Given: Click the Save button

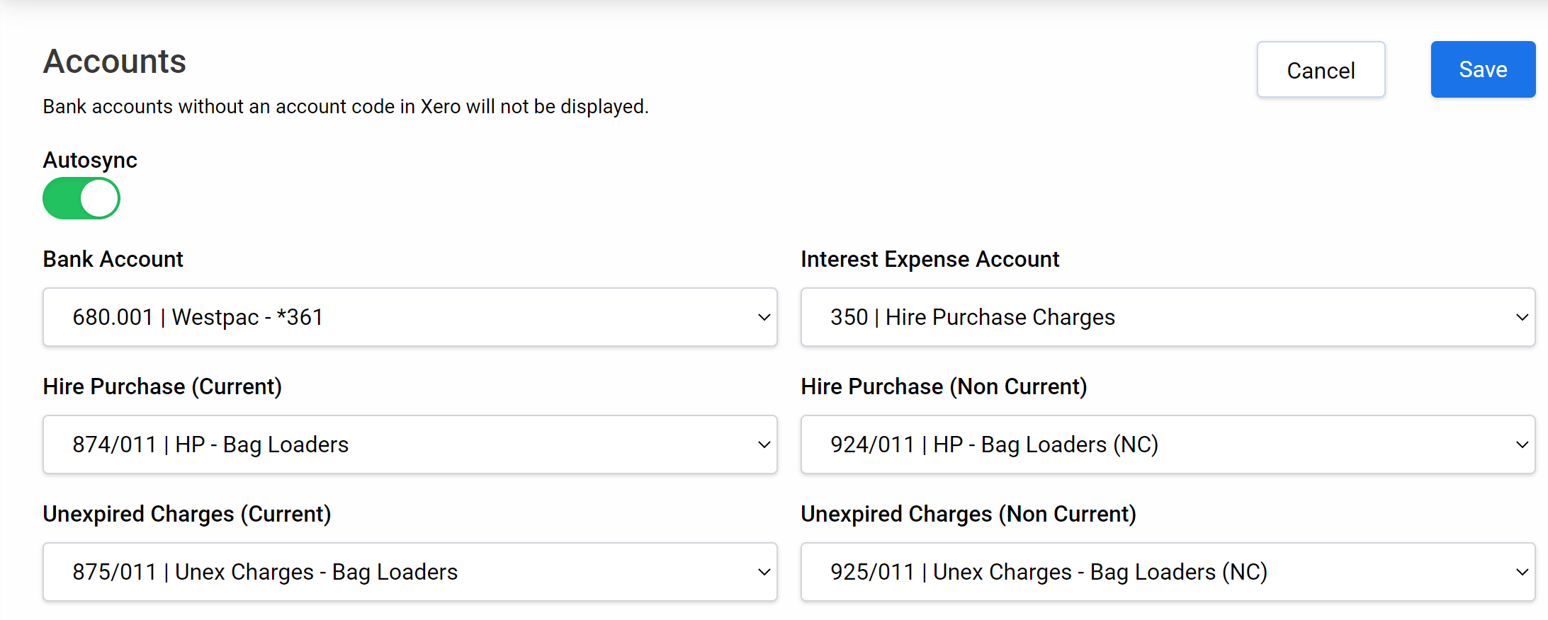Looking at the screenshot, I should pos(1483,69).
